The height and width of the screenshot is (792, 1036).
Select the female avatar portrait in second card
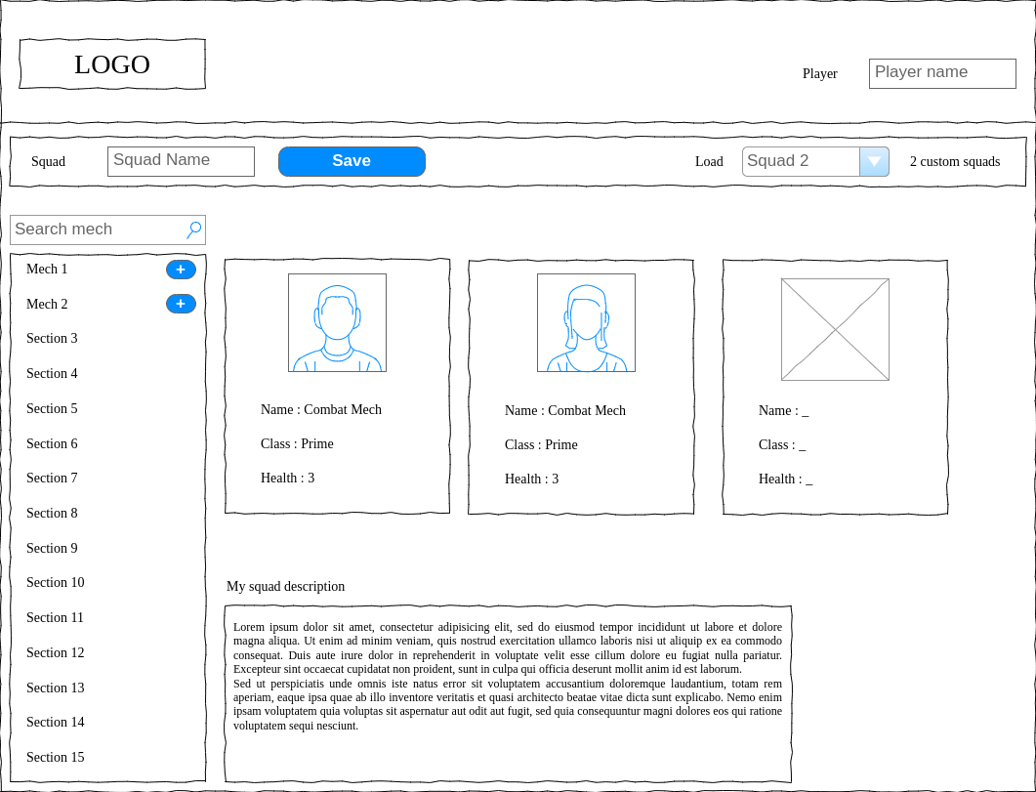[x=586, y=323]
